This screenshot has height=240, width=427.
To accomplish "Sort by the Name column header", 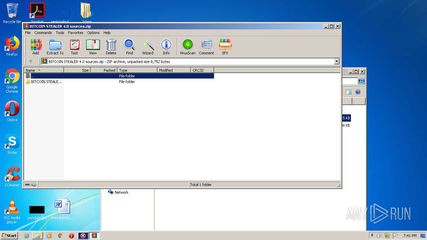I will pyautogui.click(x=44, y=70).
